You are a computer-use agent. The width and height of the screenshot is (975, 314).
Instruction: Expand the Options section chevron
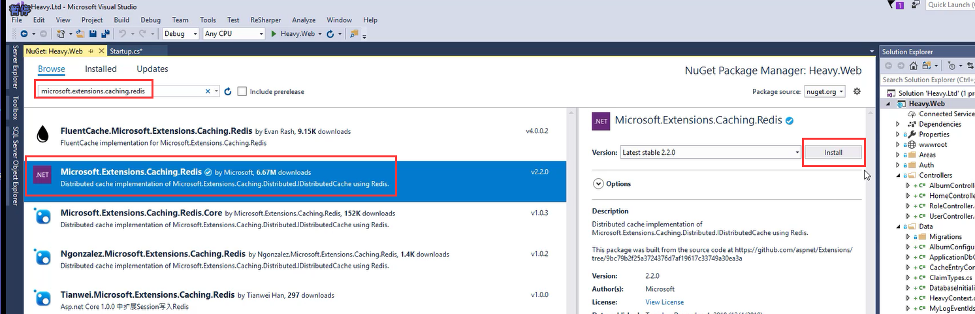598,184
